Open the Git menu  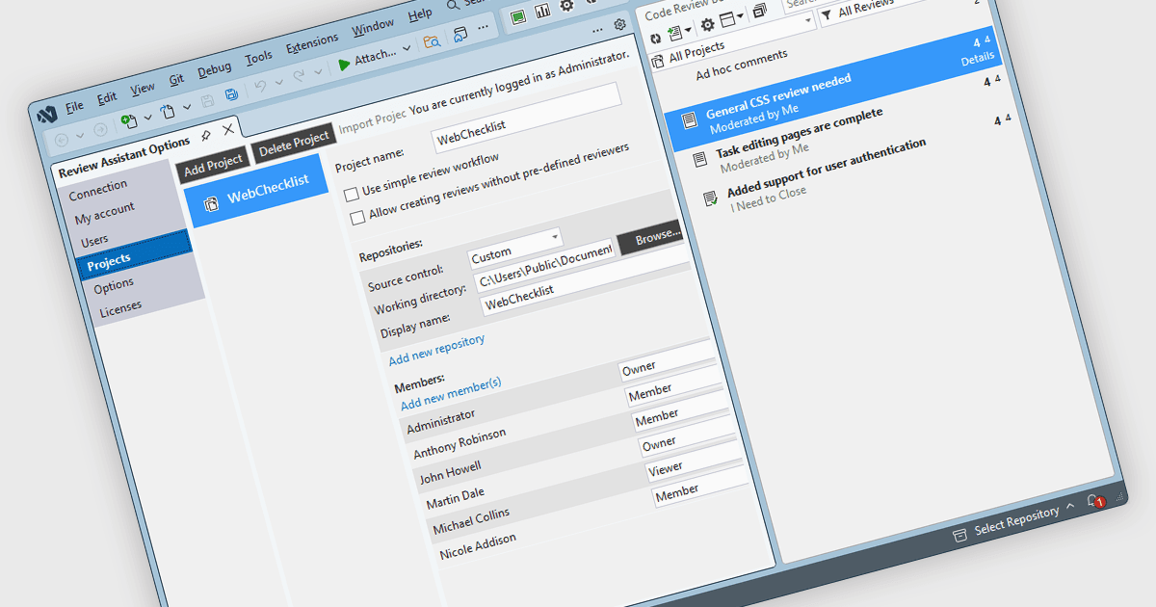tap(176, 79)
